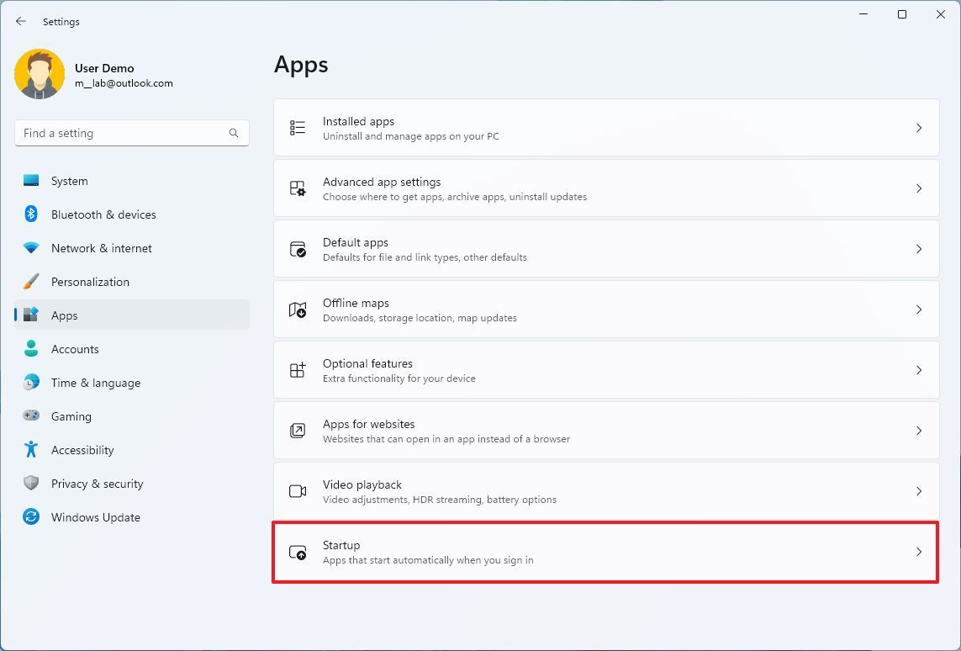This screenshot has width=961, height=651.
Task: Click the chevron next to Default apps
Action: [x=918, y=248]
